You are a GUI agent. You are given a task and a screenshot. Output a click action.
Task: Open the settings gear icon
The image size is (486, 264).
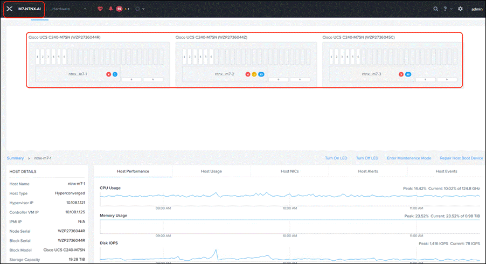click(x=461, y=9)
